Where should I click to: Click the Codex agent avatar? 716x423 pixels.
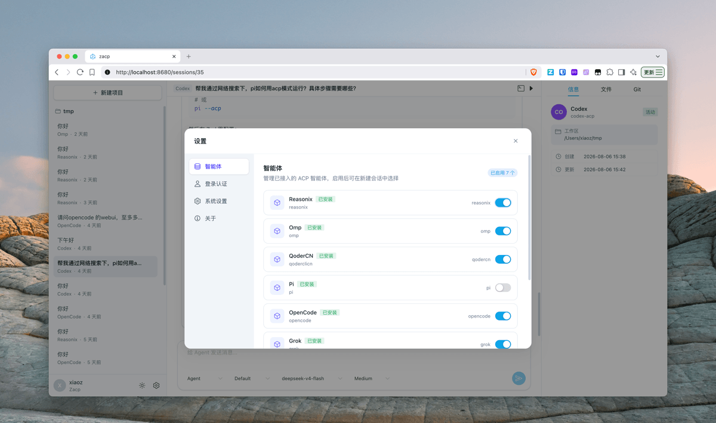[x=558, y=112]
